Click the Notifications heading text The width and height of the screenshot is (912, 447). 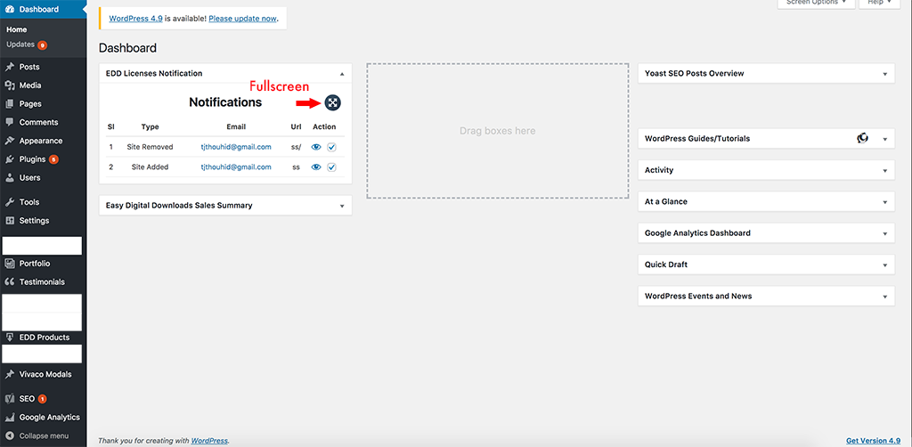pyautogui.click(x=225, y=102)
